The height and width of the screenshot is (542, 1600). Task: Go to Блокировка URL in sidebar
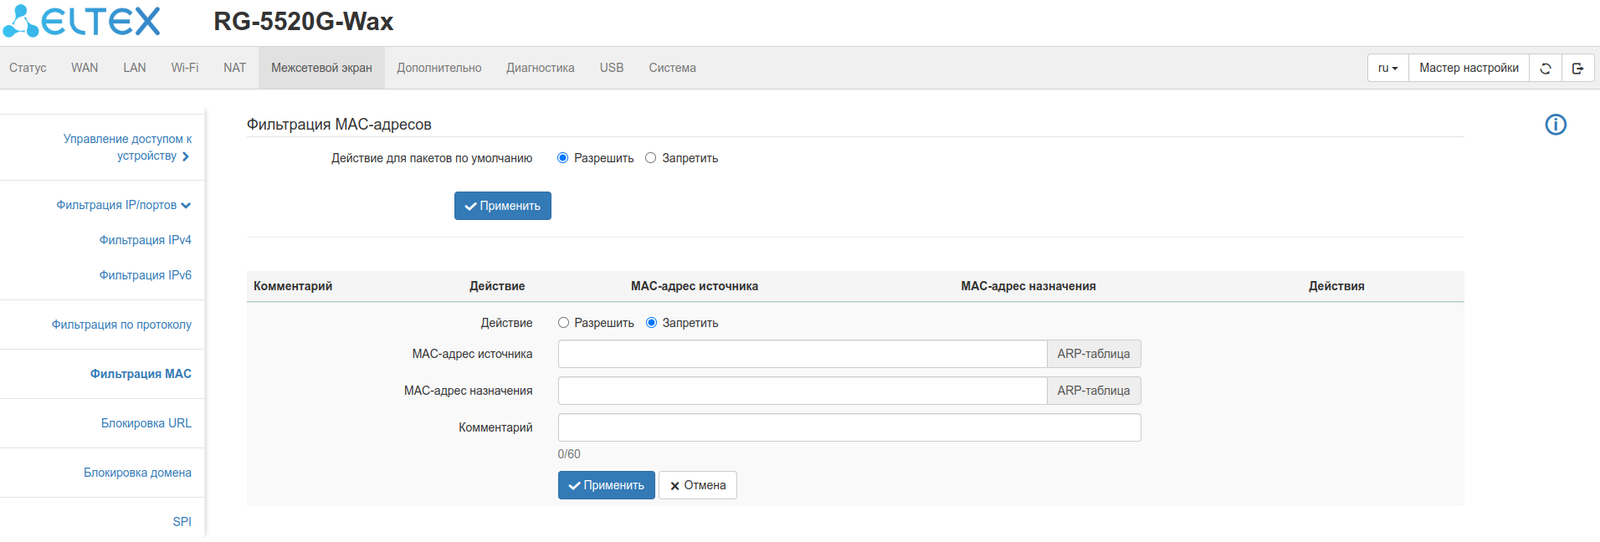coord(146,423)
